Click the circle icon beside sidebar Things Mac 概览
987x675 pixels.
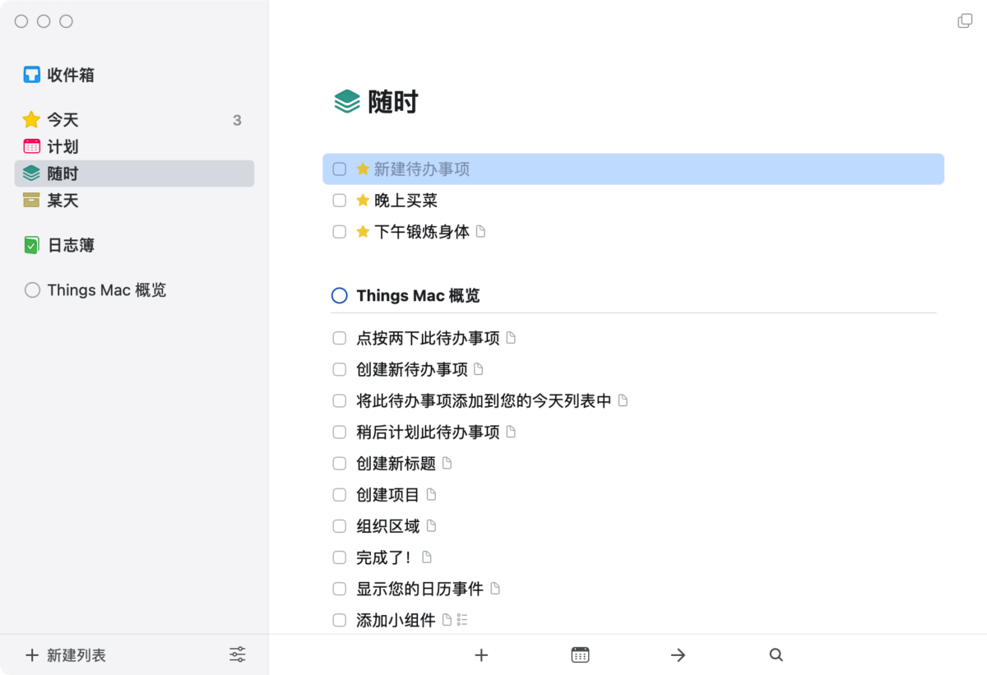pyautogui.click(x=32, y=290)
